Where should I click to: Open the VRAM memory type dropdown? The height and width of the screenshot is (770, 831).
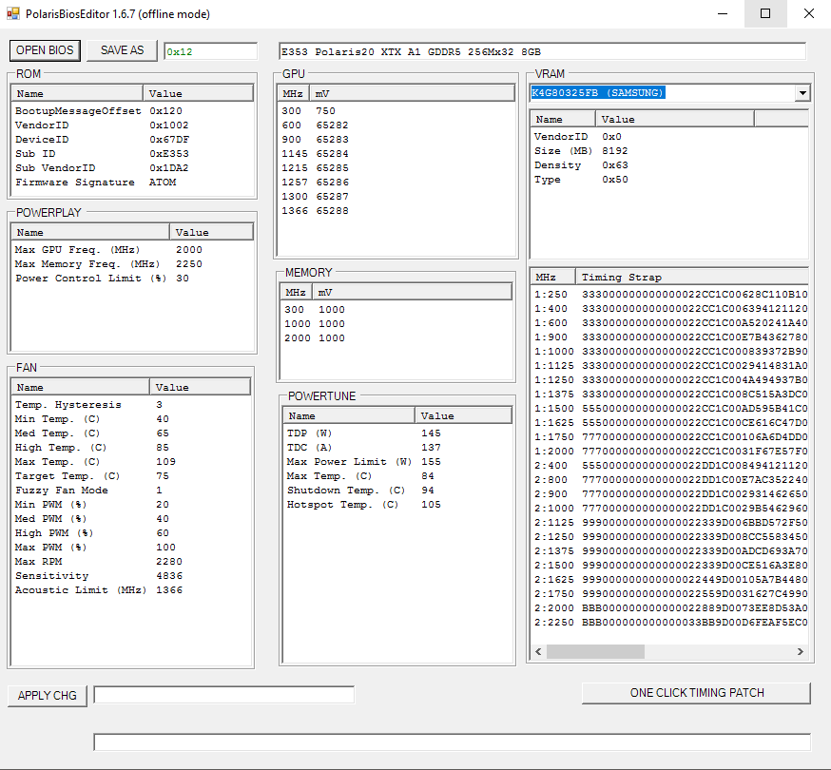[802, 93]
